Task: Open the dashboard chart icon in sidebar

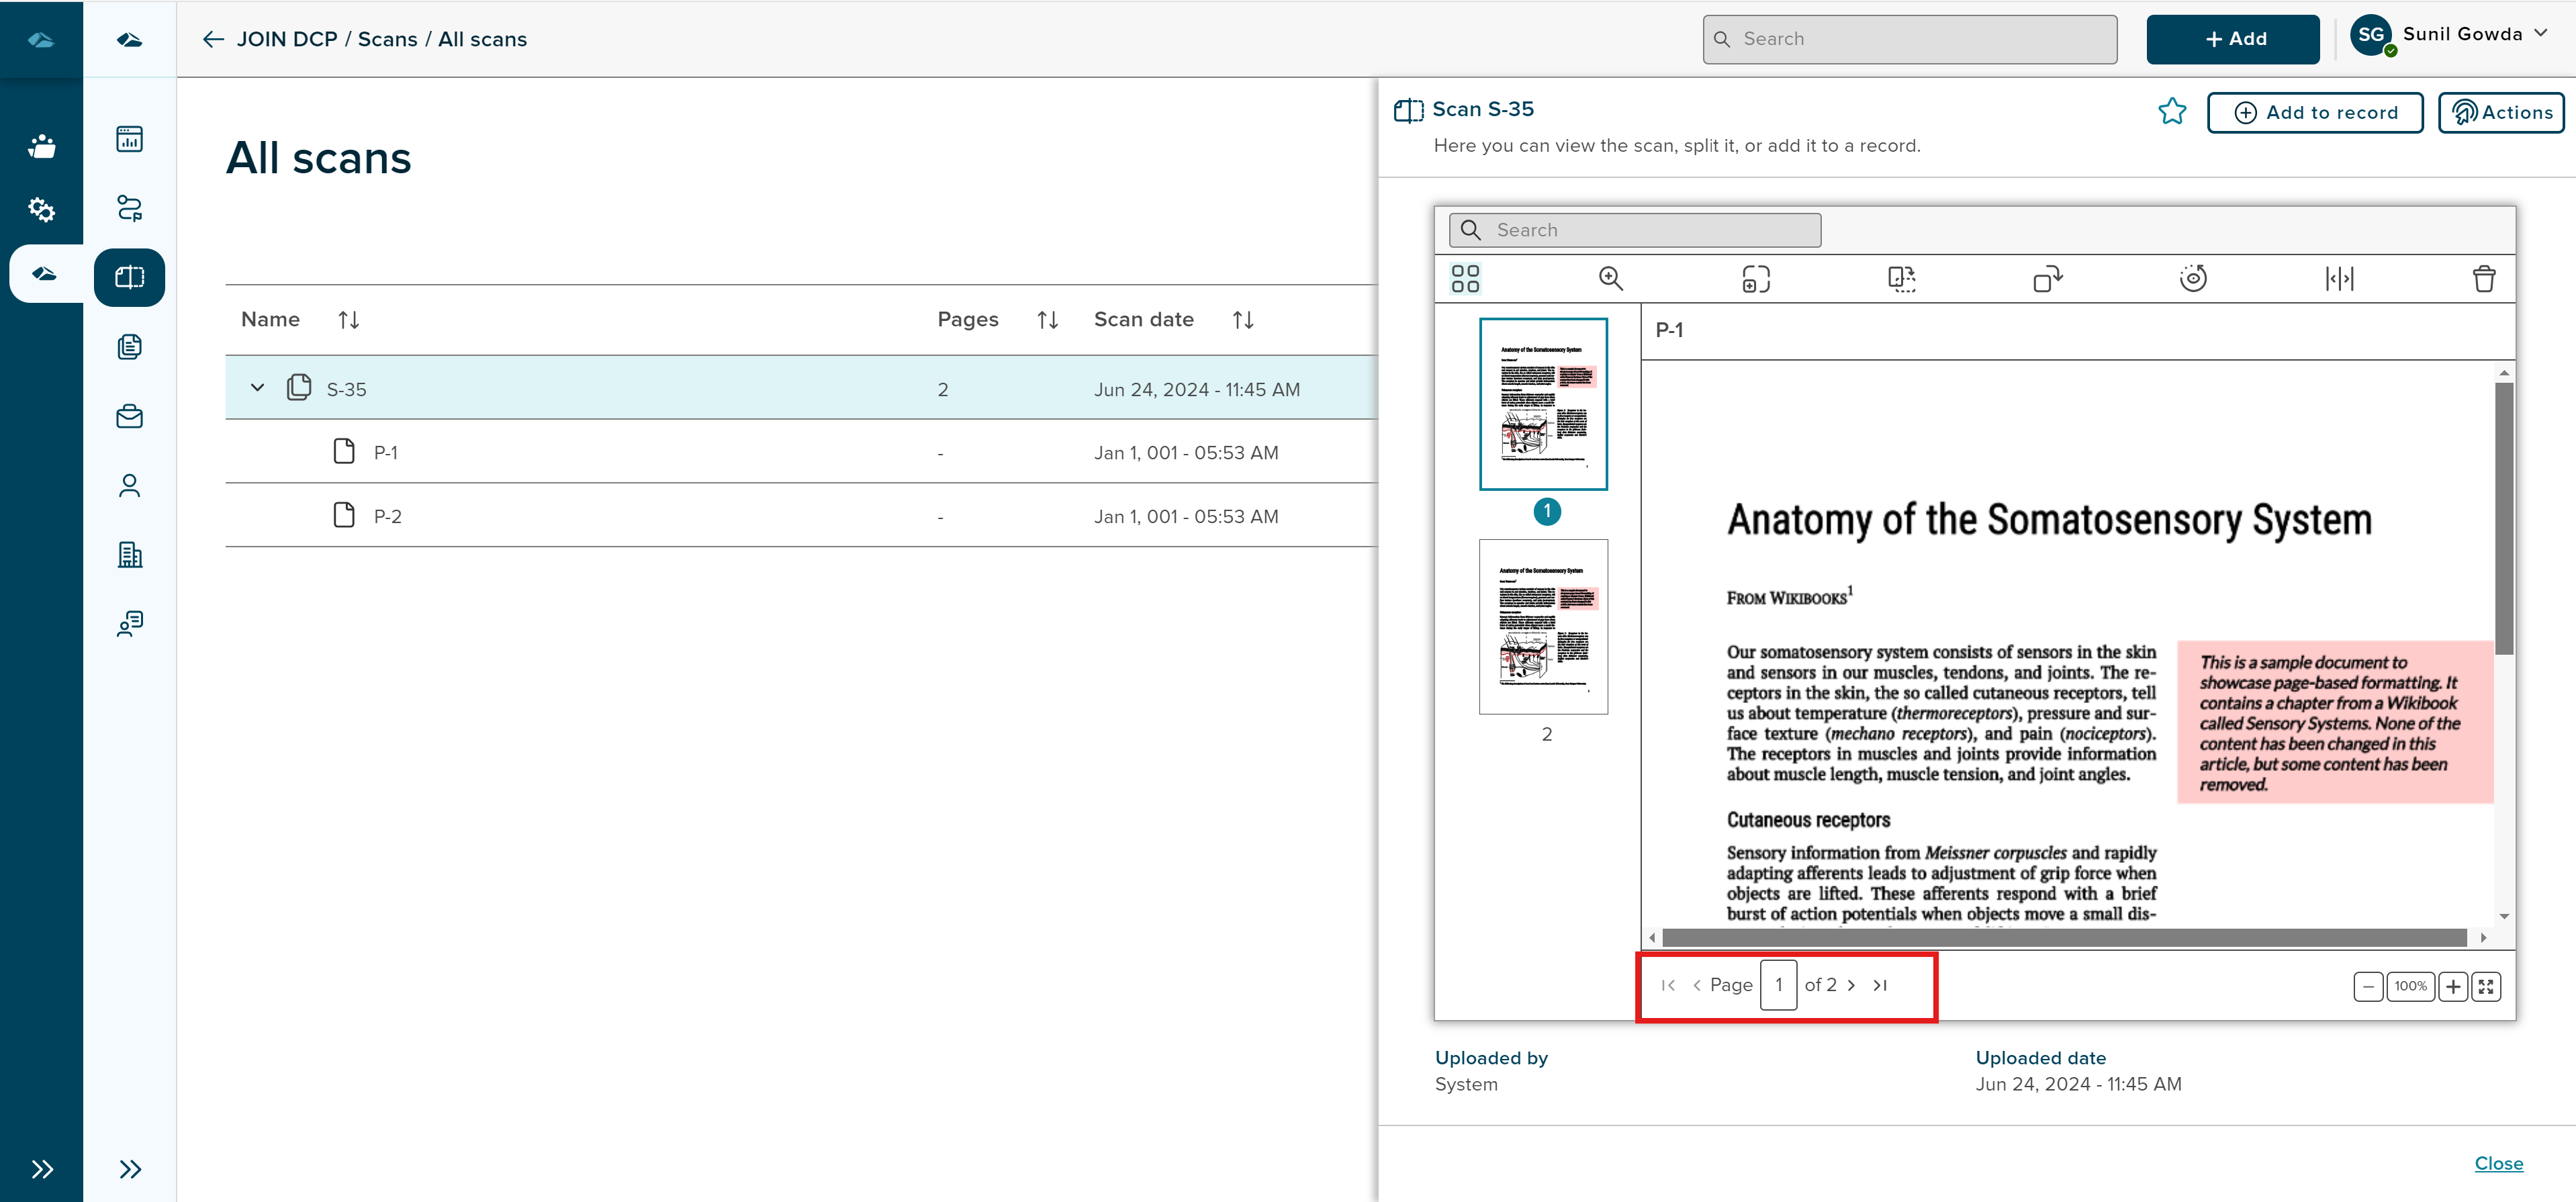Action: coord(129,139)
